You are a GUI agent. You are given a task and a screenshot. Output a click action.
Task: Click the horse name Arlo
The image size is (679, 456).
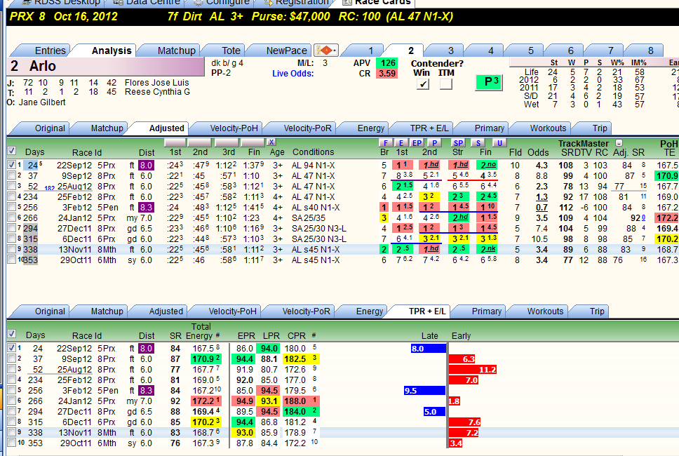42,66
